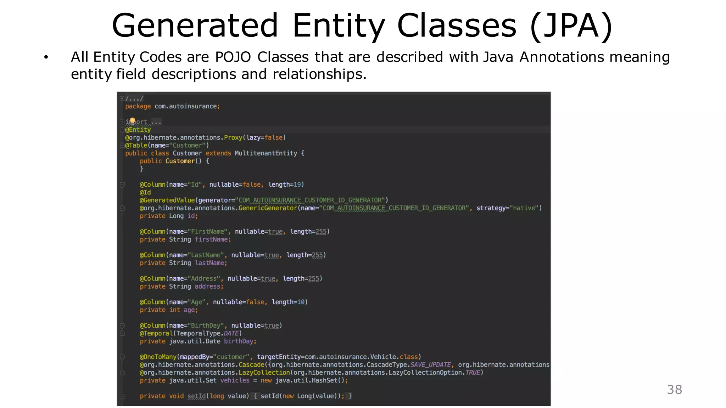
Task: Collapse fold marker beside @Entity annotation
Action: [x=122, y=130]
